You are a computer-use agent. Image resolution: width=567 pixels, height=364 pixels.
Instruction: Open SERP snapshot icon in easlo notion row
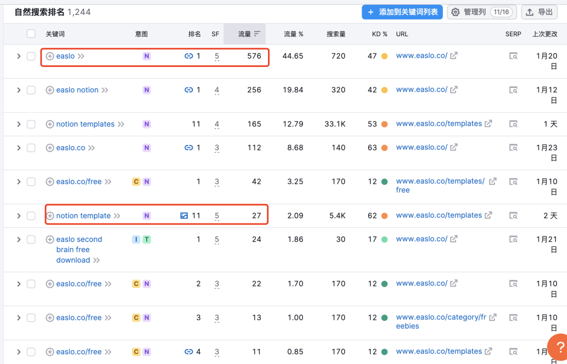pos(513,90)
